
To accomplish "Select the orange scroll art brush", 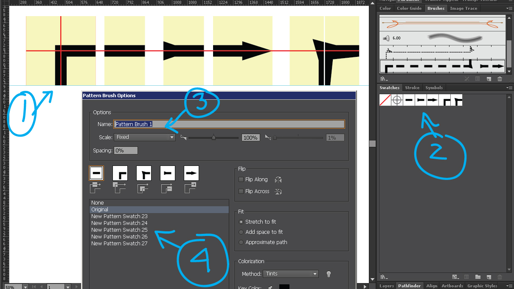I will 442,24.
